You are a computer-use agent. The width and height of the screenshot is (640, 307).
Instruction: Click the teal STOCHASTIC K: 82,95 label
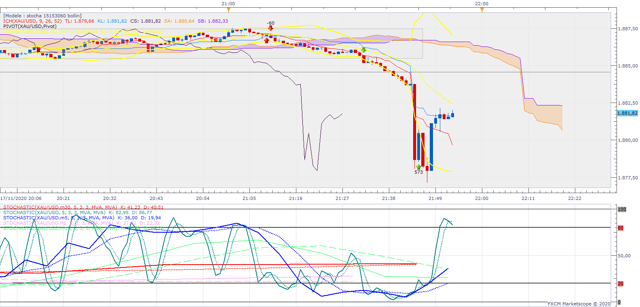coord(78,212)
